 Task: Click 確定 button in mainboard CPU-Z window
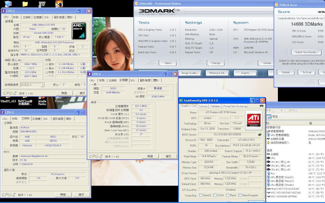click(x=81, y=194)
